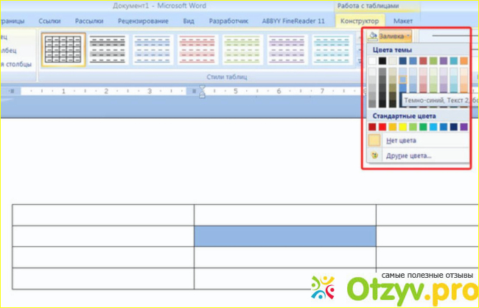Apply the blue banded table style
479x308 pixels.
pos(151,49)
